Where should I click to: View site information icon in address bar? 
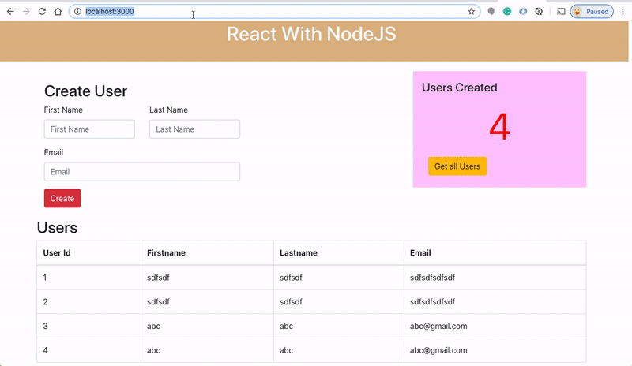coord(77,11)
